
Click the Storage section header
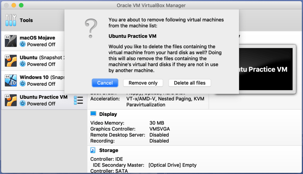click(109, 150)
